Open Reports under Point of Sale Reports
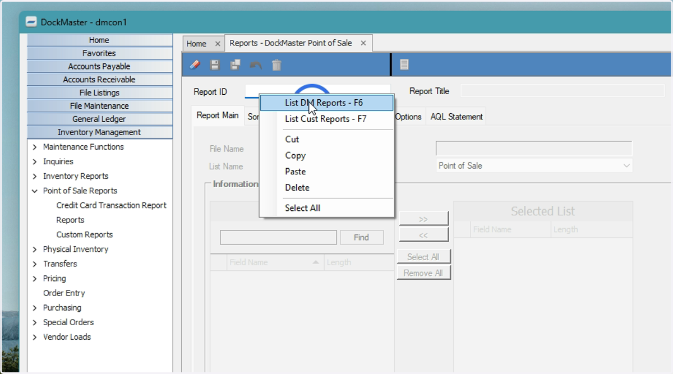 pyautogui.click(x=70, y=220)
